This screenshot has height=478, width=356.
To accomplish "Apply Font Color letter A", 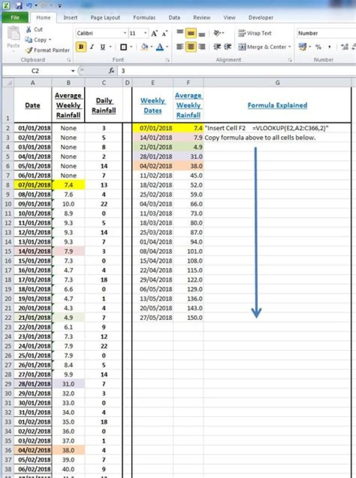I will pyautogui.click(x=160, y=47).
